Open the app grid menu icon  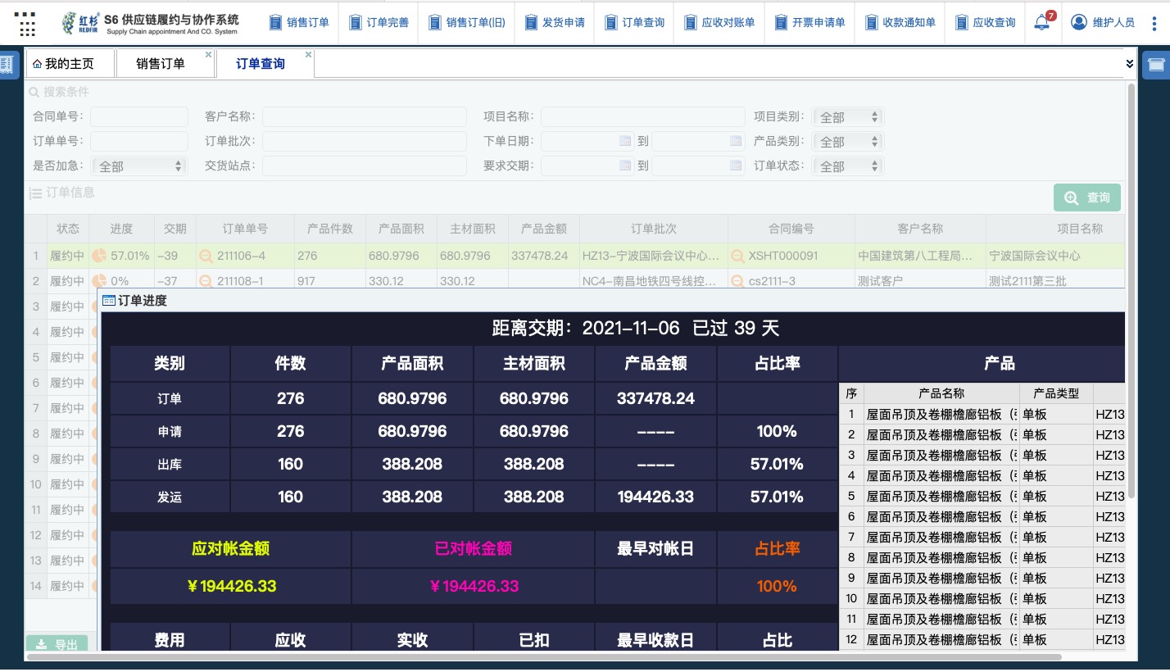click(26, 23)
